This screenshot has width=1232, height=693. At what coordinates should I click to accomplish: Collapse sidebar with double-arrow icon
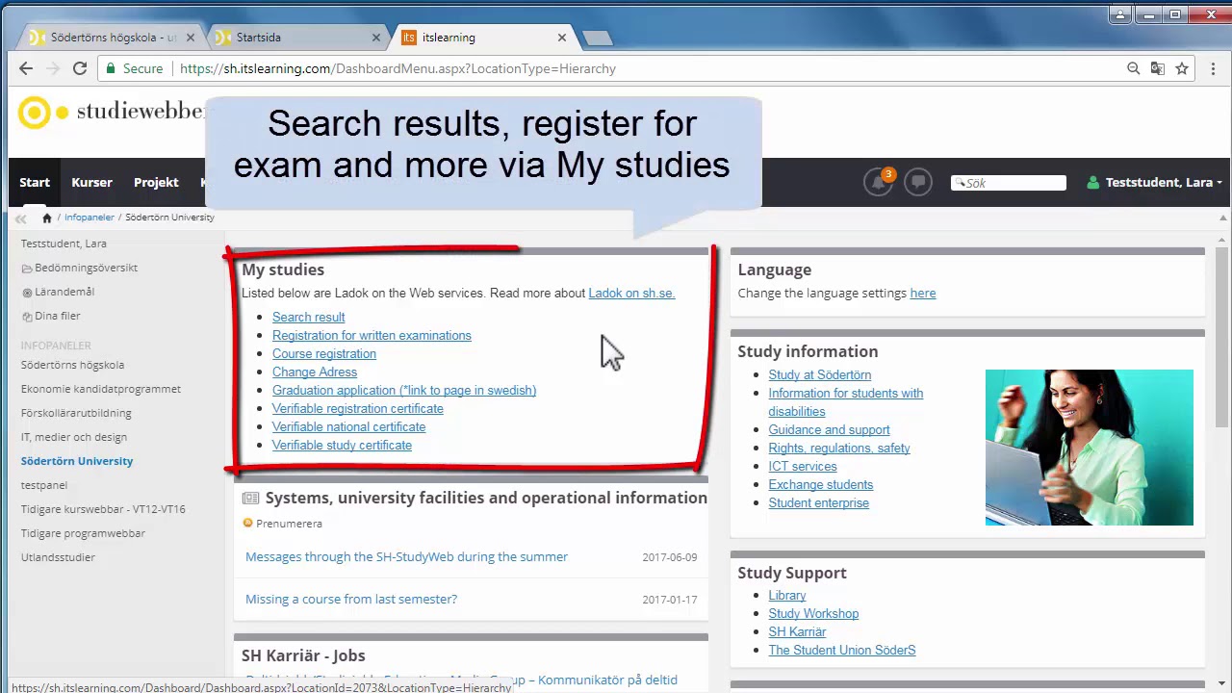pyautogui.click(x=20, y=218)
